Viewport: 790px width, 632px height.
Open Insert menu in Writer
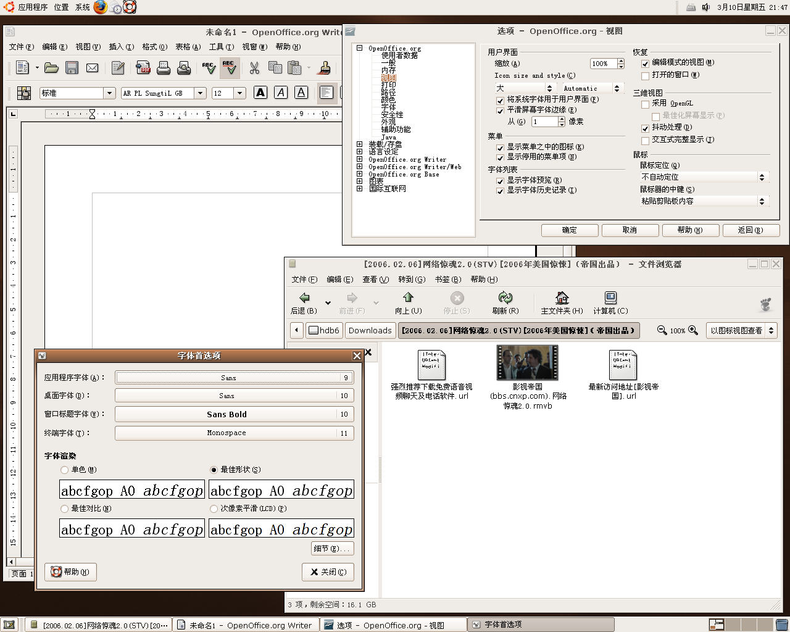click(121, 47)
